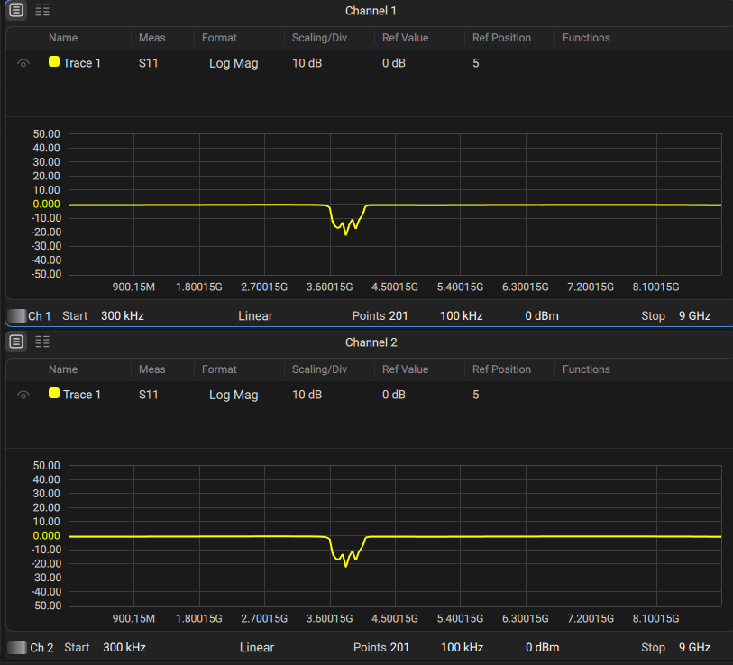Image resolution: width=733 pixels, height=665 pixels.
Task: Switch to the Channel 2 header tab
Action: (x=371, y=342)
